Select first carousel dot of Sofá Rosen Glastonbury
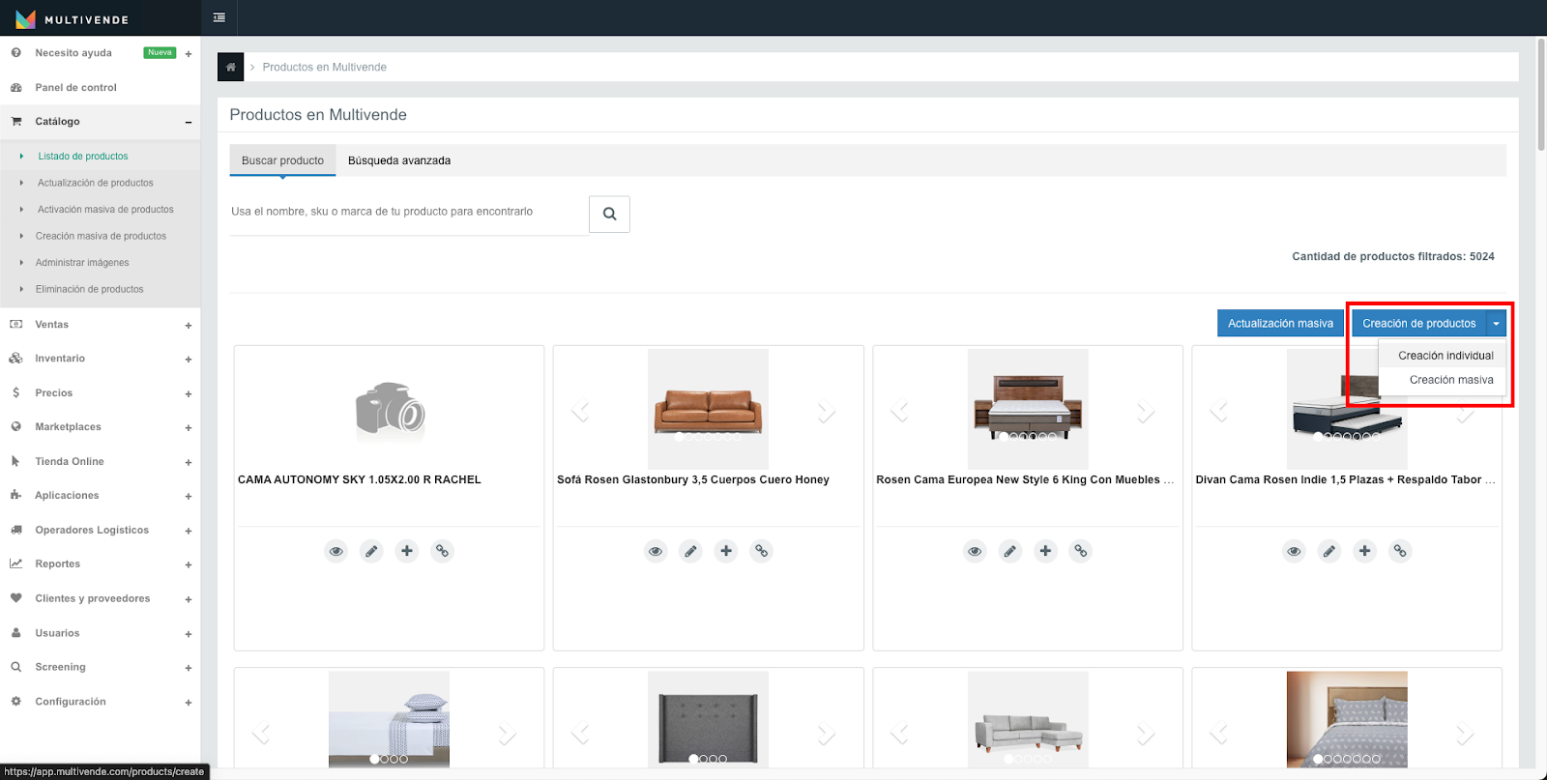 [x=679, y=437]
